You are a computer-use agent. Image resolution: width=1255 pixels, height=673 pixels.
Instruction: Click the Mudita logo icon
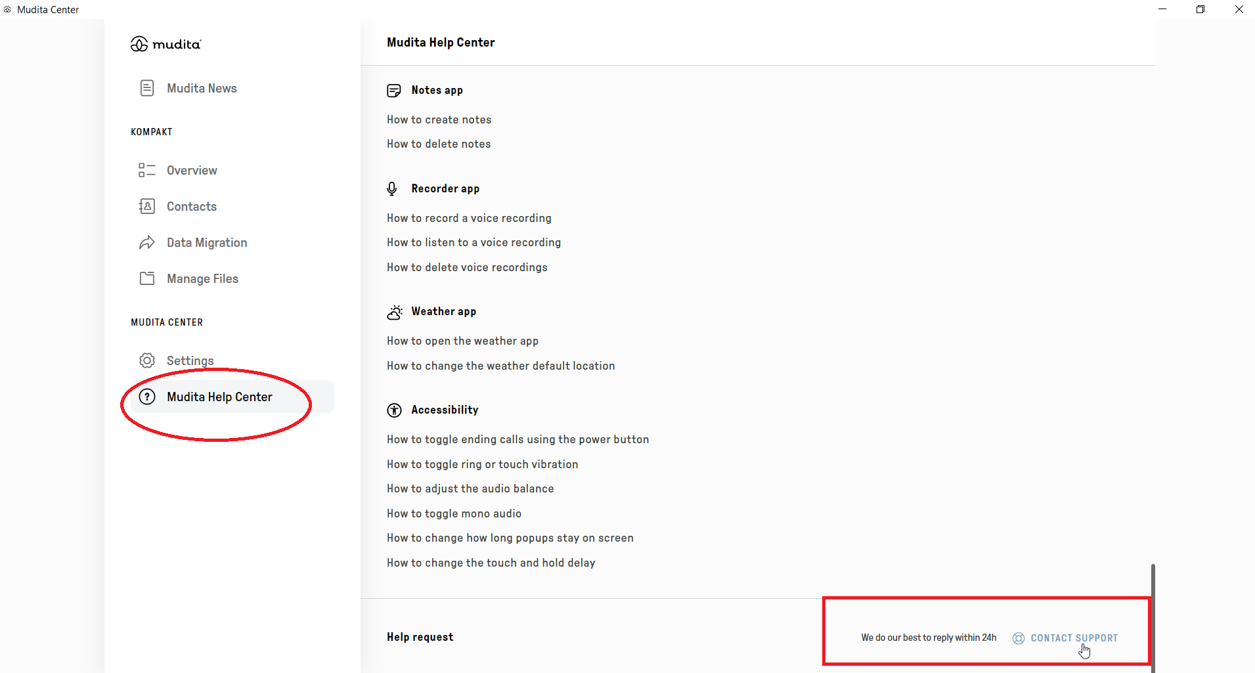139,44
